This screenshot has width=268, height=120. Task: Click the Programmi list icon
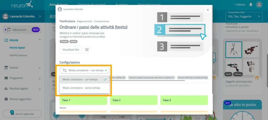click(x=6, y=78)
